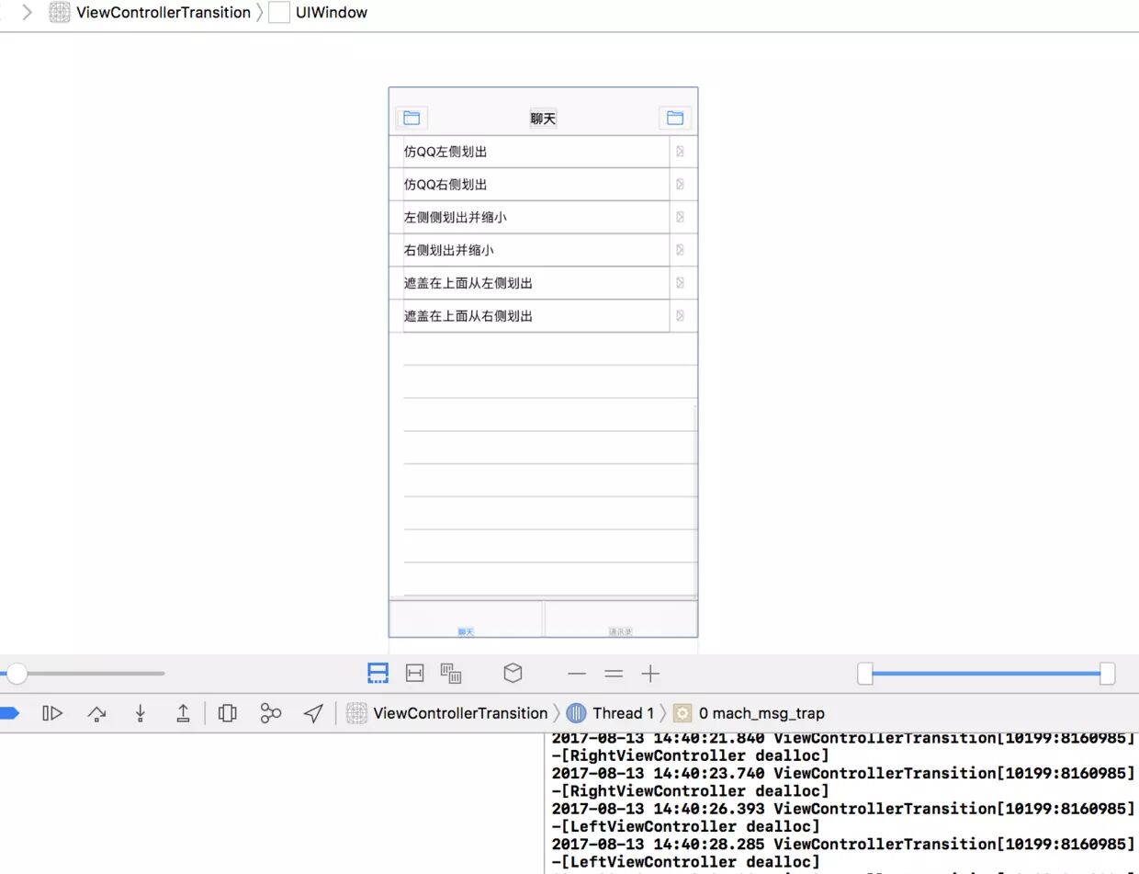Select the 仿QQ左侧划出 row
Viewport: 1139px width, 874px height.
pos(543,152)
